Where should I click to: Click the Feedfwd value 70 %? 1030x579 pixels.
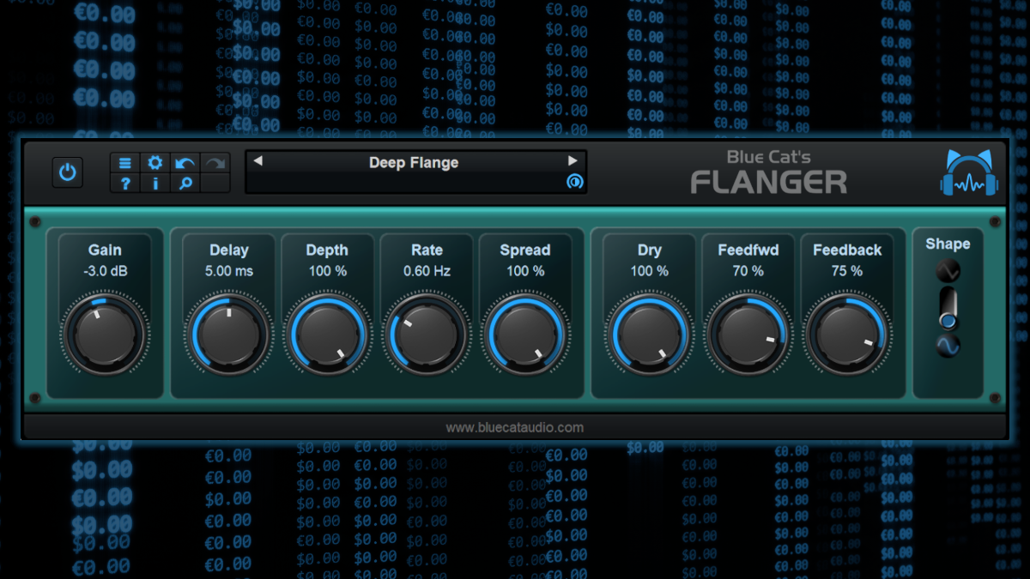pos(748,271)
